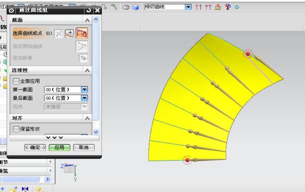Image resolution: width=305 pixels, height=192 pixels.
Task: Click the wireframe box view icon
Action: click(x=126, y=7)
